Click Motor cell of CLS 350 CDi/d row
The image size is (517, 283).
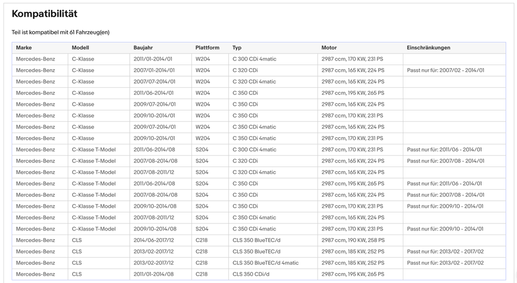353,274
